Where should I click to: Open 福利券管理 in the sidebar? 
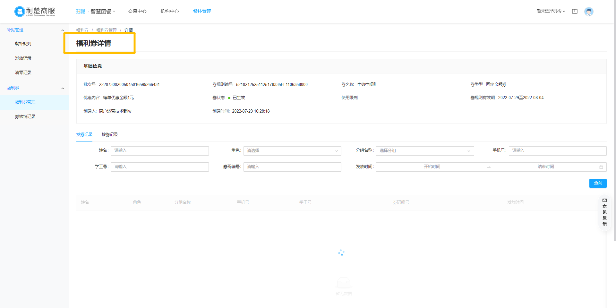click(35, 102)
